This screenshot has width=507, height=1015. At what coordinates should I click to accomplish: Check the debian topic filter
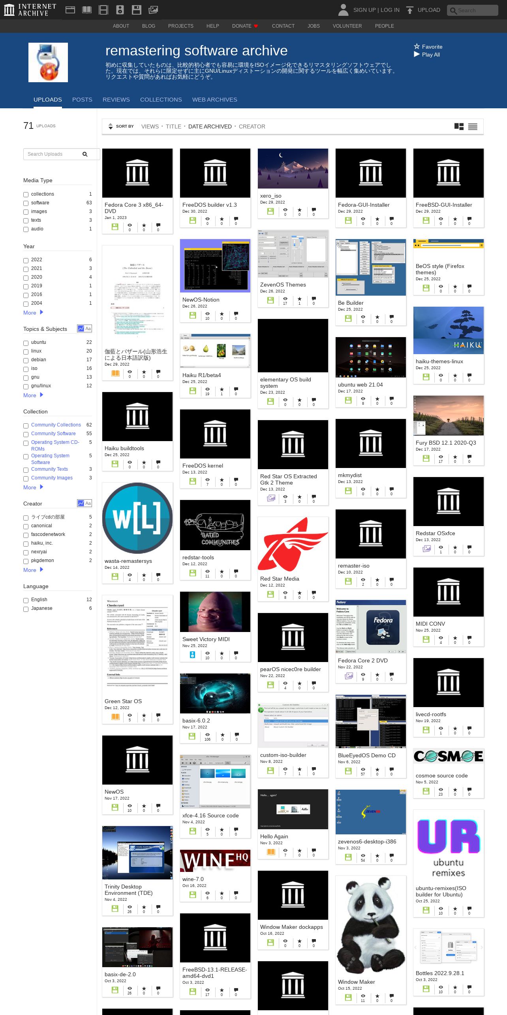pyautogui.click(x=26, y=360)
